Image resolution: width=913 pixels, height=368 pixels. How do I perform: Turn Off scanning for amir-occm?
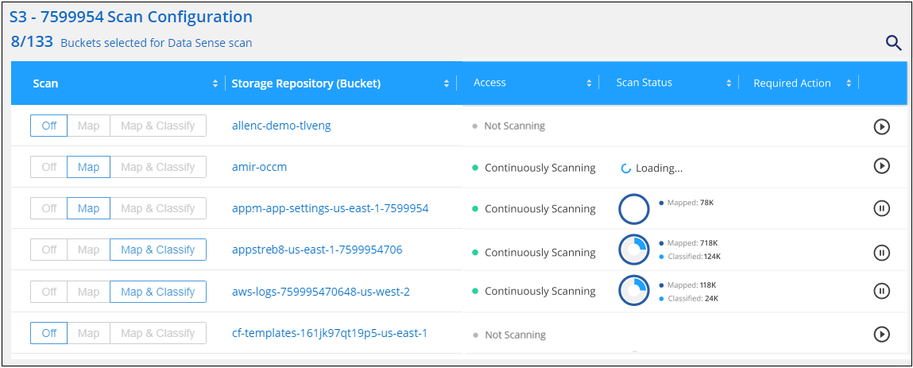49,167
